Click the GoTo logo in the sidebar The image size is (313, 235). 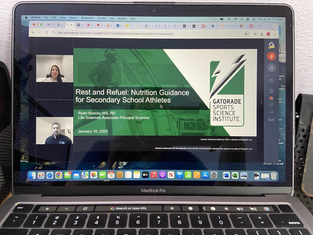[x=272, y=45]
